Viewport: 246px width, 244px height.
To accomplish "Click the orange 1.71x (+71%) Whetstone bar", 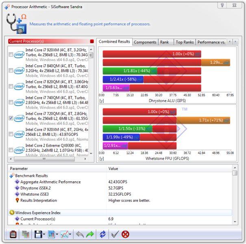I will (x=203, y=120).
